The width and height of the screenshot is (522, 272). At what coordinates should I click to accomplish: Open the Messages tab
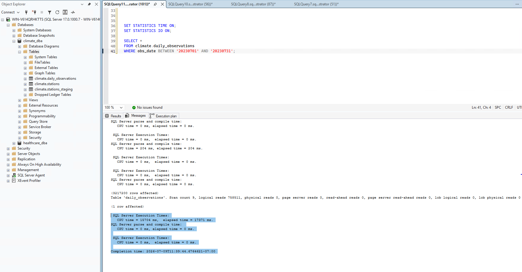[136, 116]
